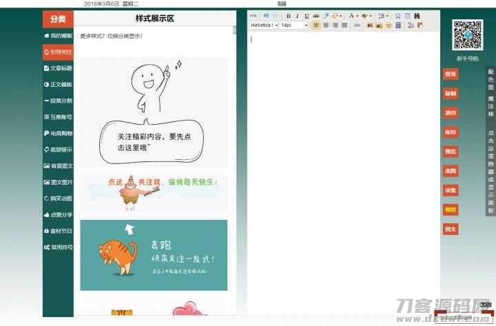Toggle italic text formatting

point(298,16)
